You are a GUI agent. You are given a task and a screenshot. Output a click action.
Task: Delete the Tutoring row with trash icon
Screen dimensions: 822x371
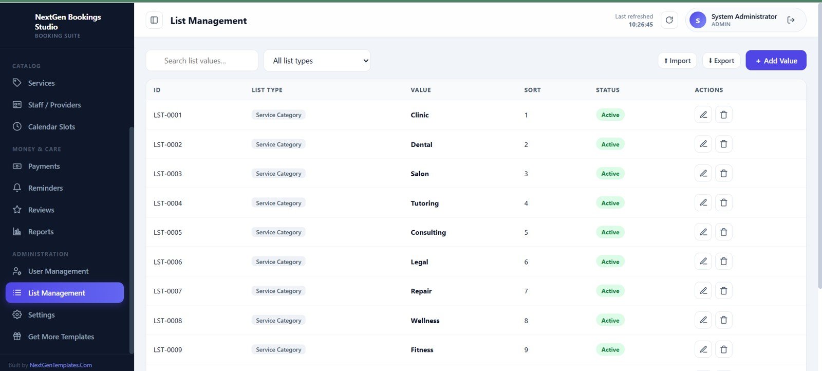click(x=723, y=202)
